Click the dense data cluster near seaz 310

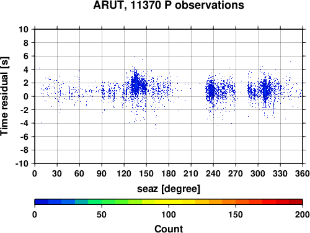pos(265,90)
